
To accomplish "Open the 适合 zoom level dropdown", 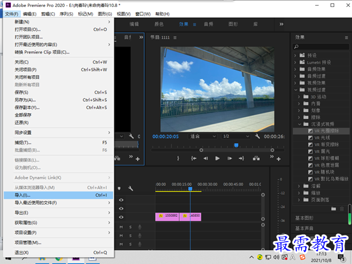I will pos(203,136).
